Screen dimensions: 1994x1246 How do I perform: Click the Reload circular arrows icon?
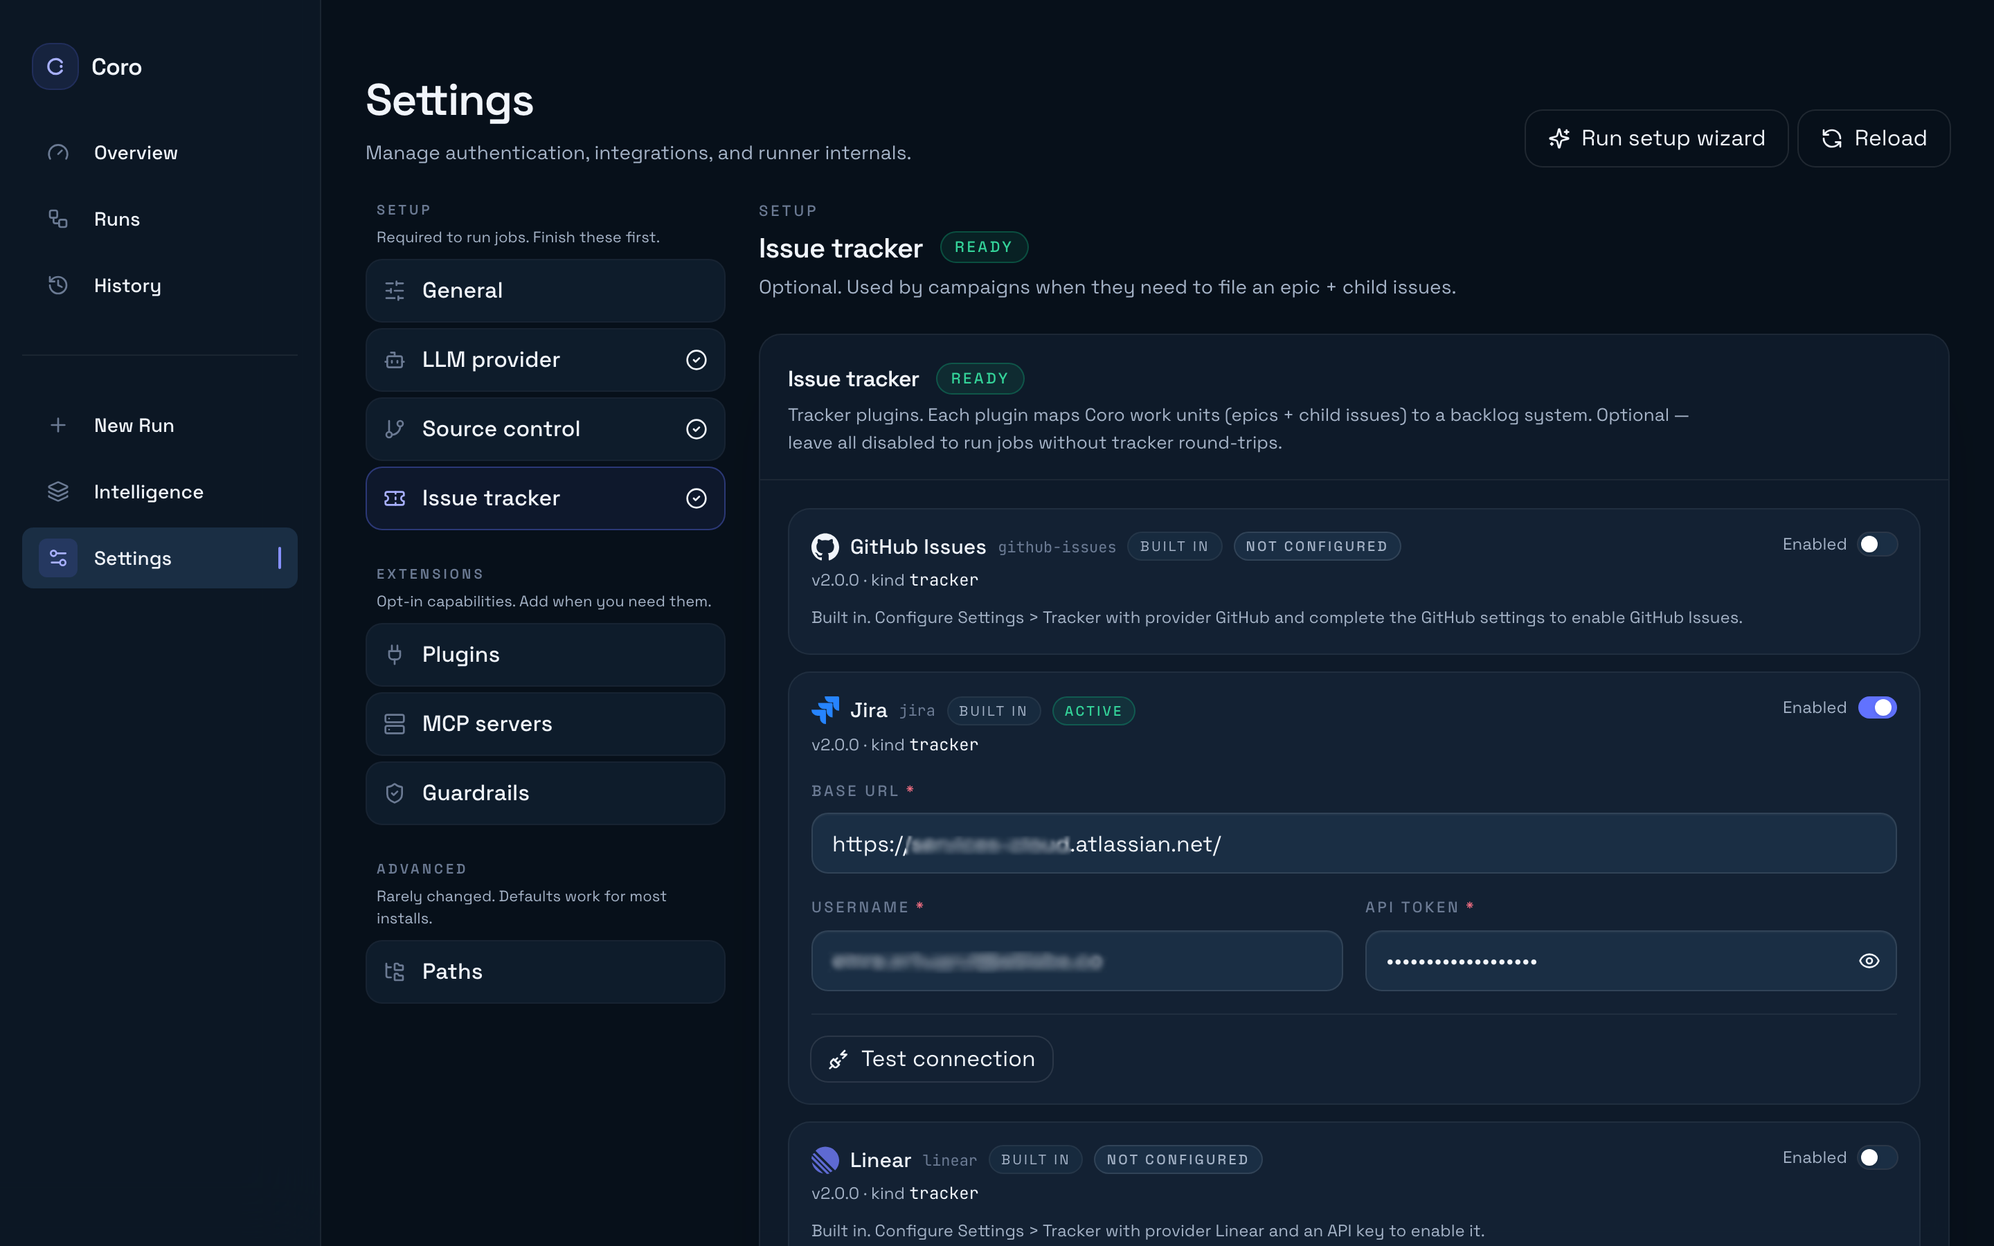1832,138
